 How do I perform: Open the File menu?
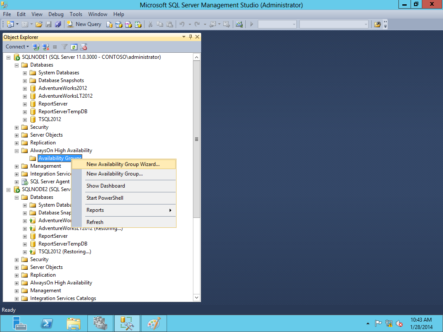point(7,14)
